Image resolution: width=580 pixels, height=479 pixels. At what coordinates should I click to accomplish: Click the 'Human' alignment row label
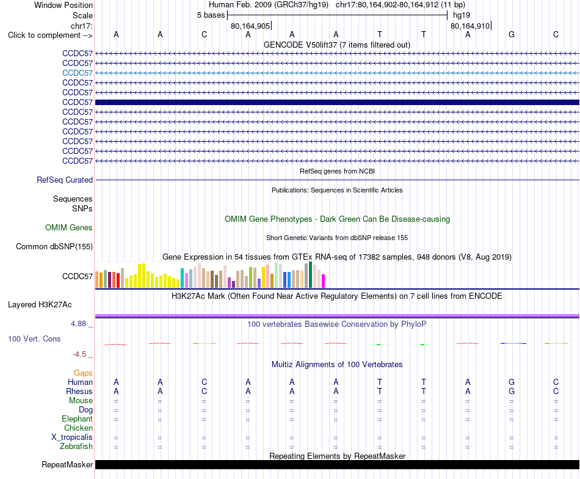(80, 382)
